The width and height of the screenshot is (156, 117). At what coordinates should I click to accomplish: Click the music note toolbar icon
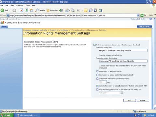tap(91, 10)
